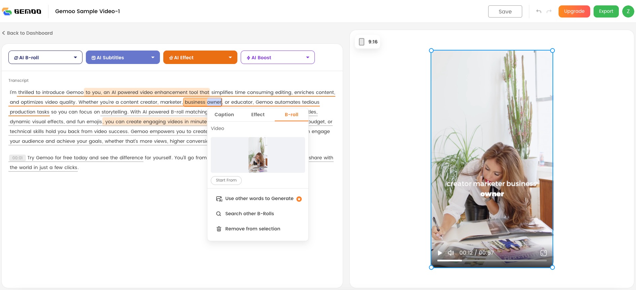
Task: Click 'I'm thrilled to introduce Gemoo' in the transcript
Action: point(46,92)
